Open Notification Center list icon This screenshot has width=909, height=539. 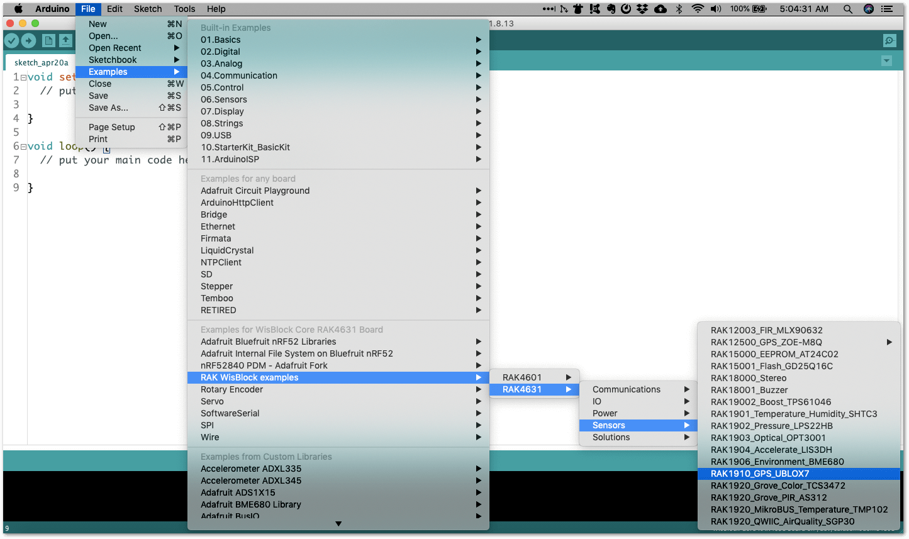click(x=887, y=9)
